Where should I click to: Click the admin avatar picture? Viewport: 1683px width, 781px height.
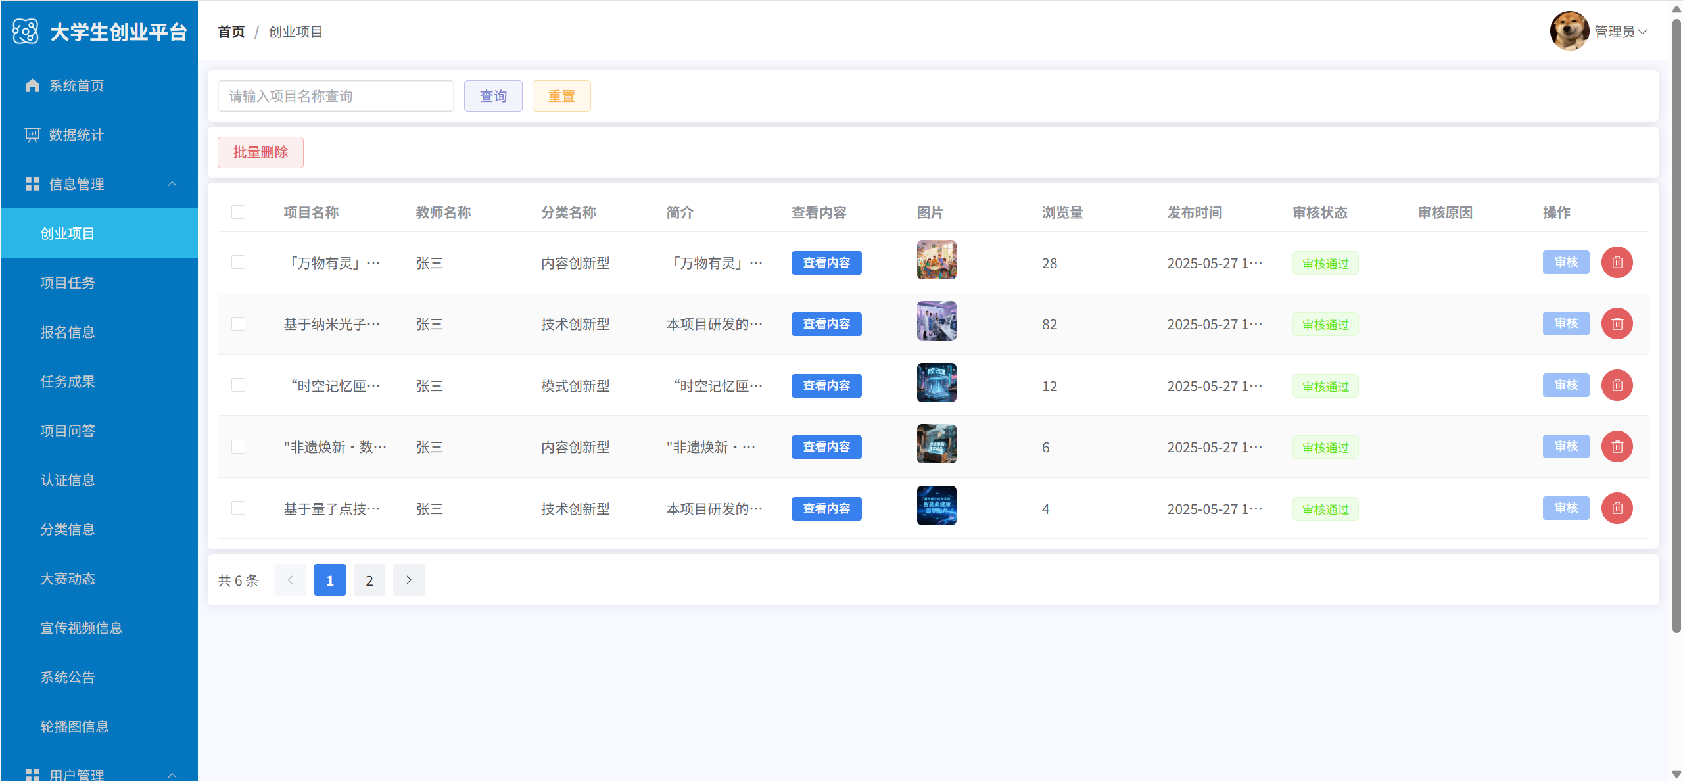[1569, 31]
